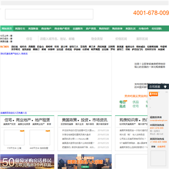
Task: Open the 国外移民留学 sub-link
Action: tap(102, 124)
